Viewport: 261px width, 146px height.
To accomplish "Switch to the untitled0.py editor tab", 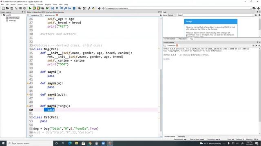I will 35,15.
